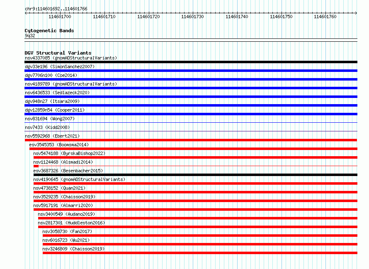369x269 pixels.
Task: Click the blue bar under dgv7706n100
Action: pyautogui.click(x=191, y=79)
